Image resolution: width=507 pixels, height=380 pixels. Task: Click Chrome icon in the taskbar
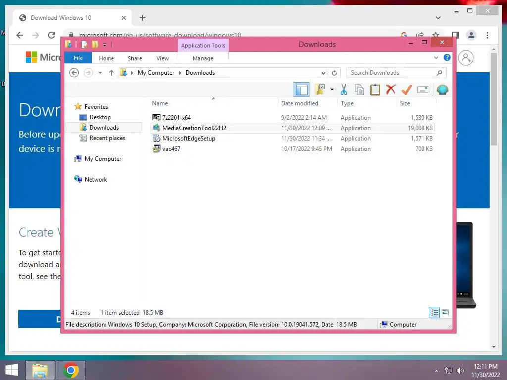pos(71,370)
